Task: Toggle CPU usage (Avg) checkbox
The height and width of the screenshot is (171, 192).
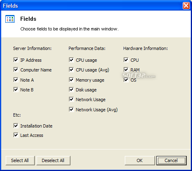Action: coord(71,70)
